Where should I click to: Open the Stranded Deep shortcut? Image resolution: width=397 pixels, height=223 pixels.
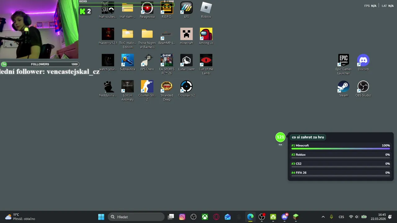[167, 90]
